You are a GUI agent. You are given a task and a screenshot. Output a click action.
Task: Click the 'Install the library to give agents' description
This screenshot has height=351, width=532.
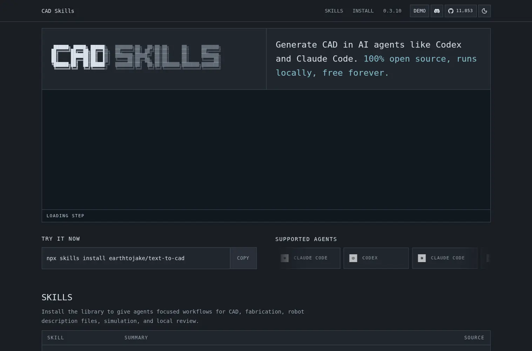(x=173, y=316)
